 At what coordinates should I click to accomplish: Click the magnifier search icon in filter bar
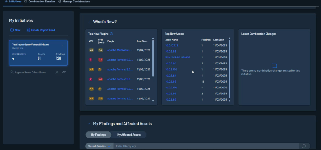pos(303,146)
